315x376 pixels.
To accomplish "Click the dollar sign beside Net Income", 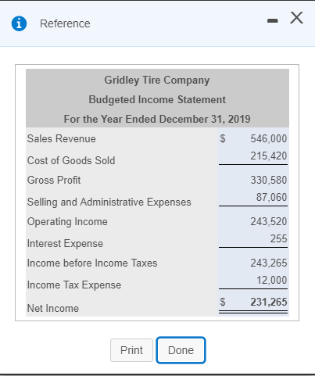I will [223, 302].
